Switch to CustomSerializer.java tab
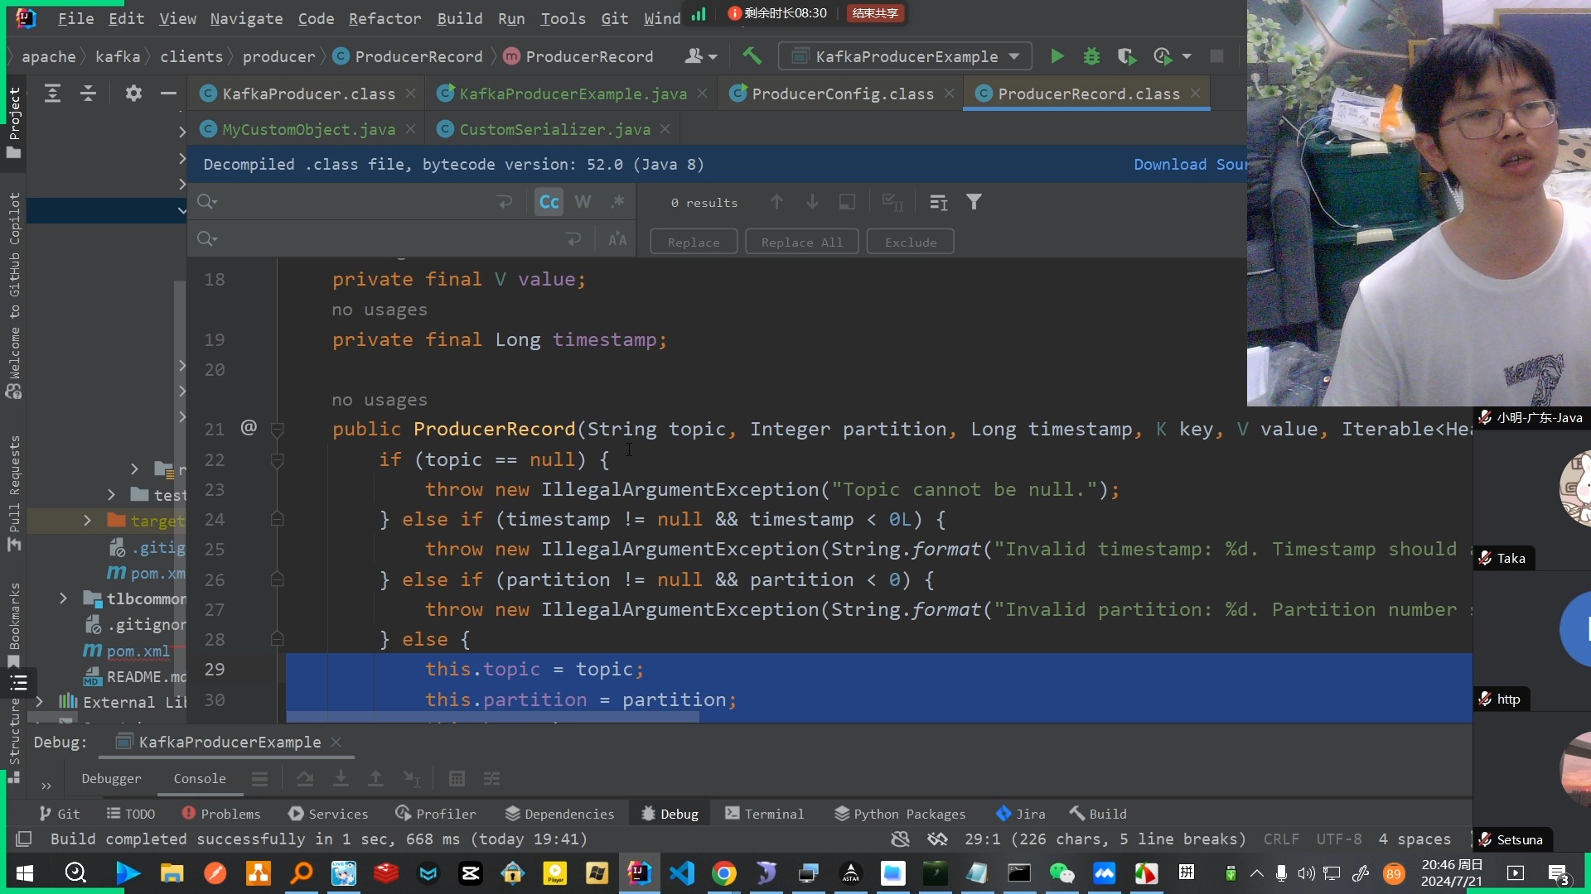Screen dimensions: 1591x894 pyautogui.click(x=554, y=130)
